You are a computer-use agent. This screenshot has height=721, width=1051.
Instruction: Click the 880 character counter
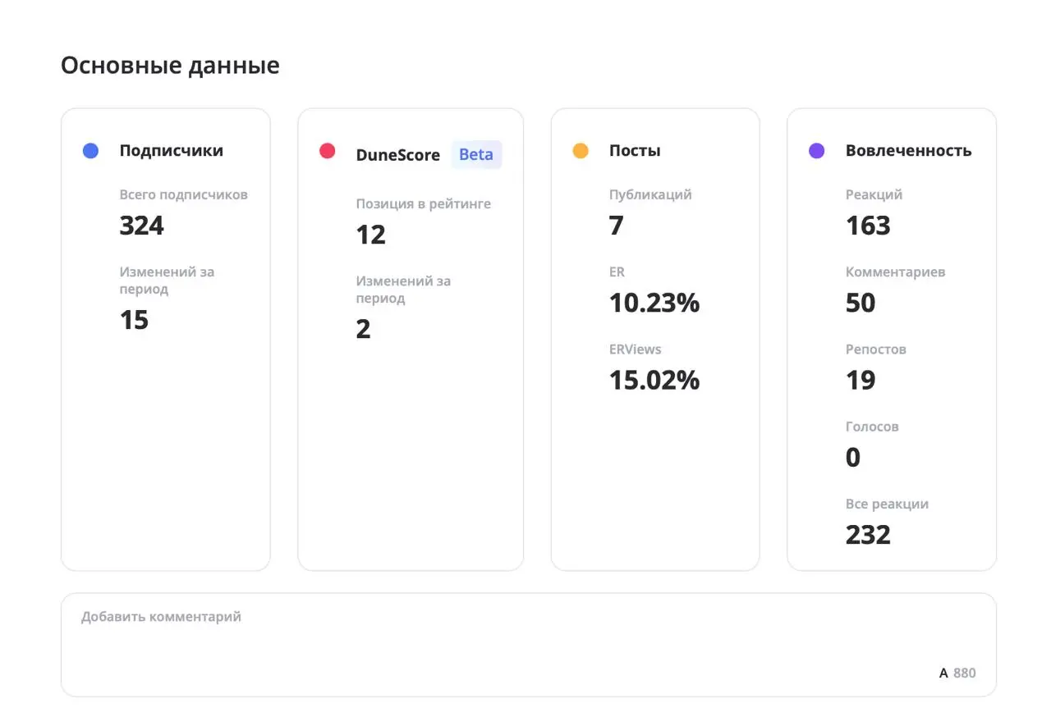click(965, 673)
